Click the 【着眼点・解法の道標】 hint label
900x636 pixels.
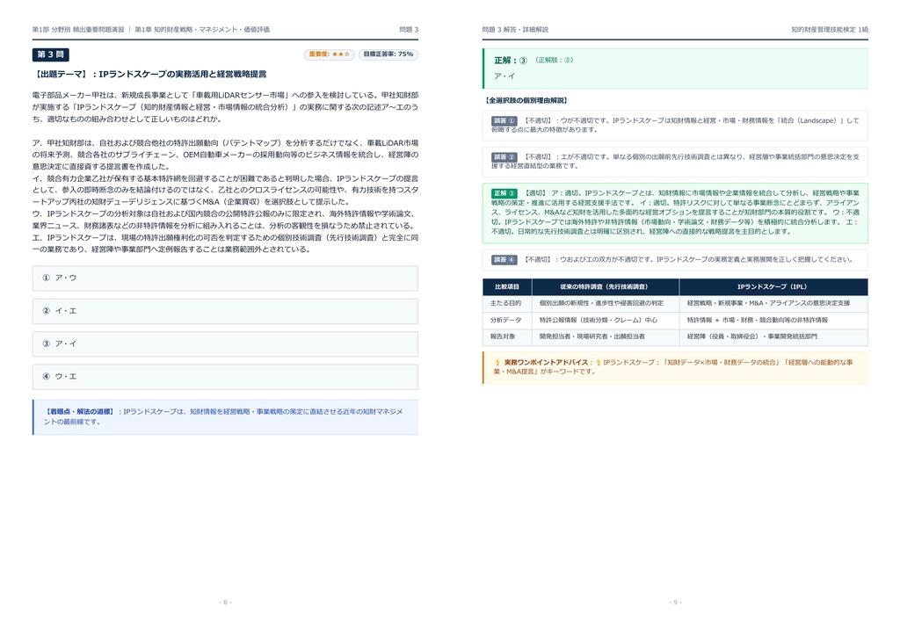[79, 412]
